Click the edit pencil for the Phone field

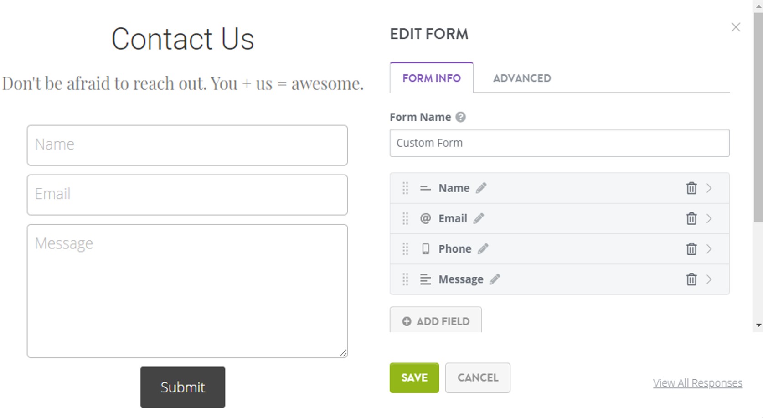click(484, 249)
